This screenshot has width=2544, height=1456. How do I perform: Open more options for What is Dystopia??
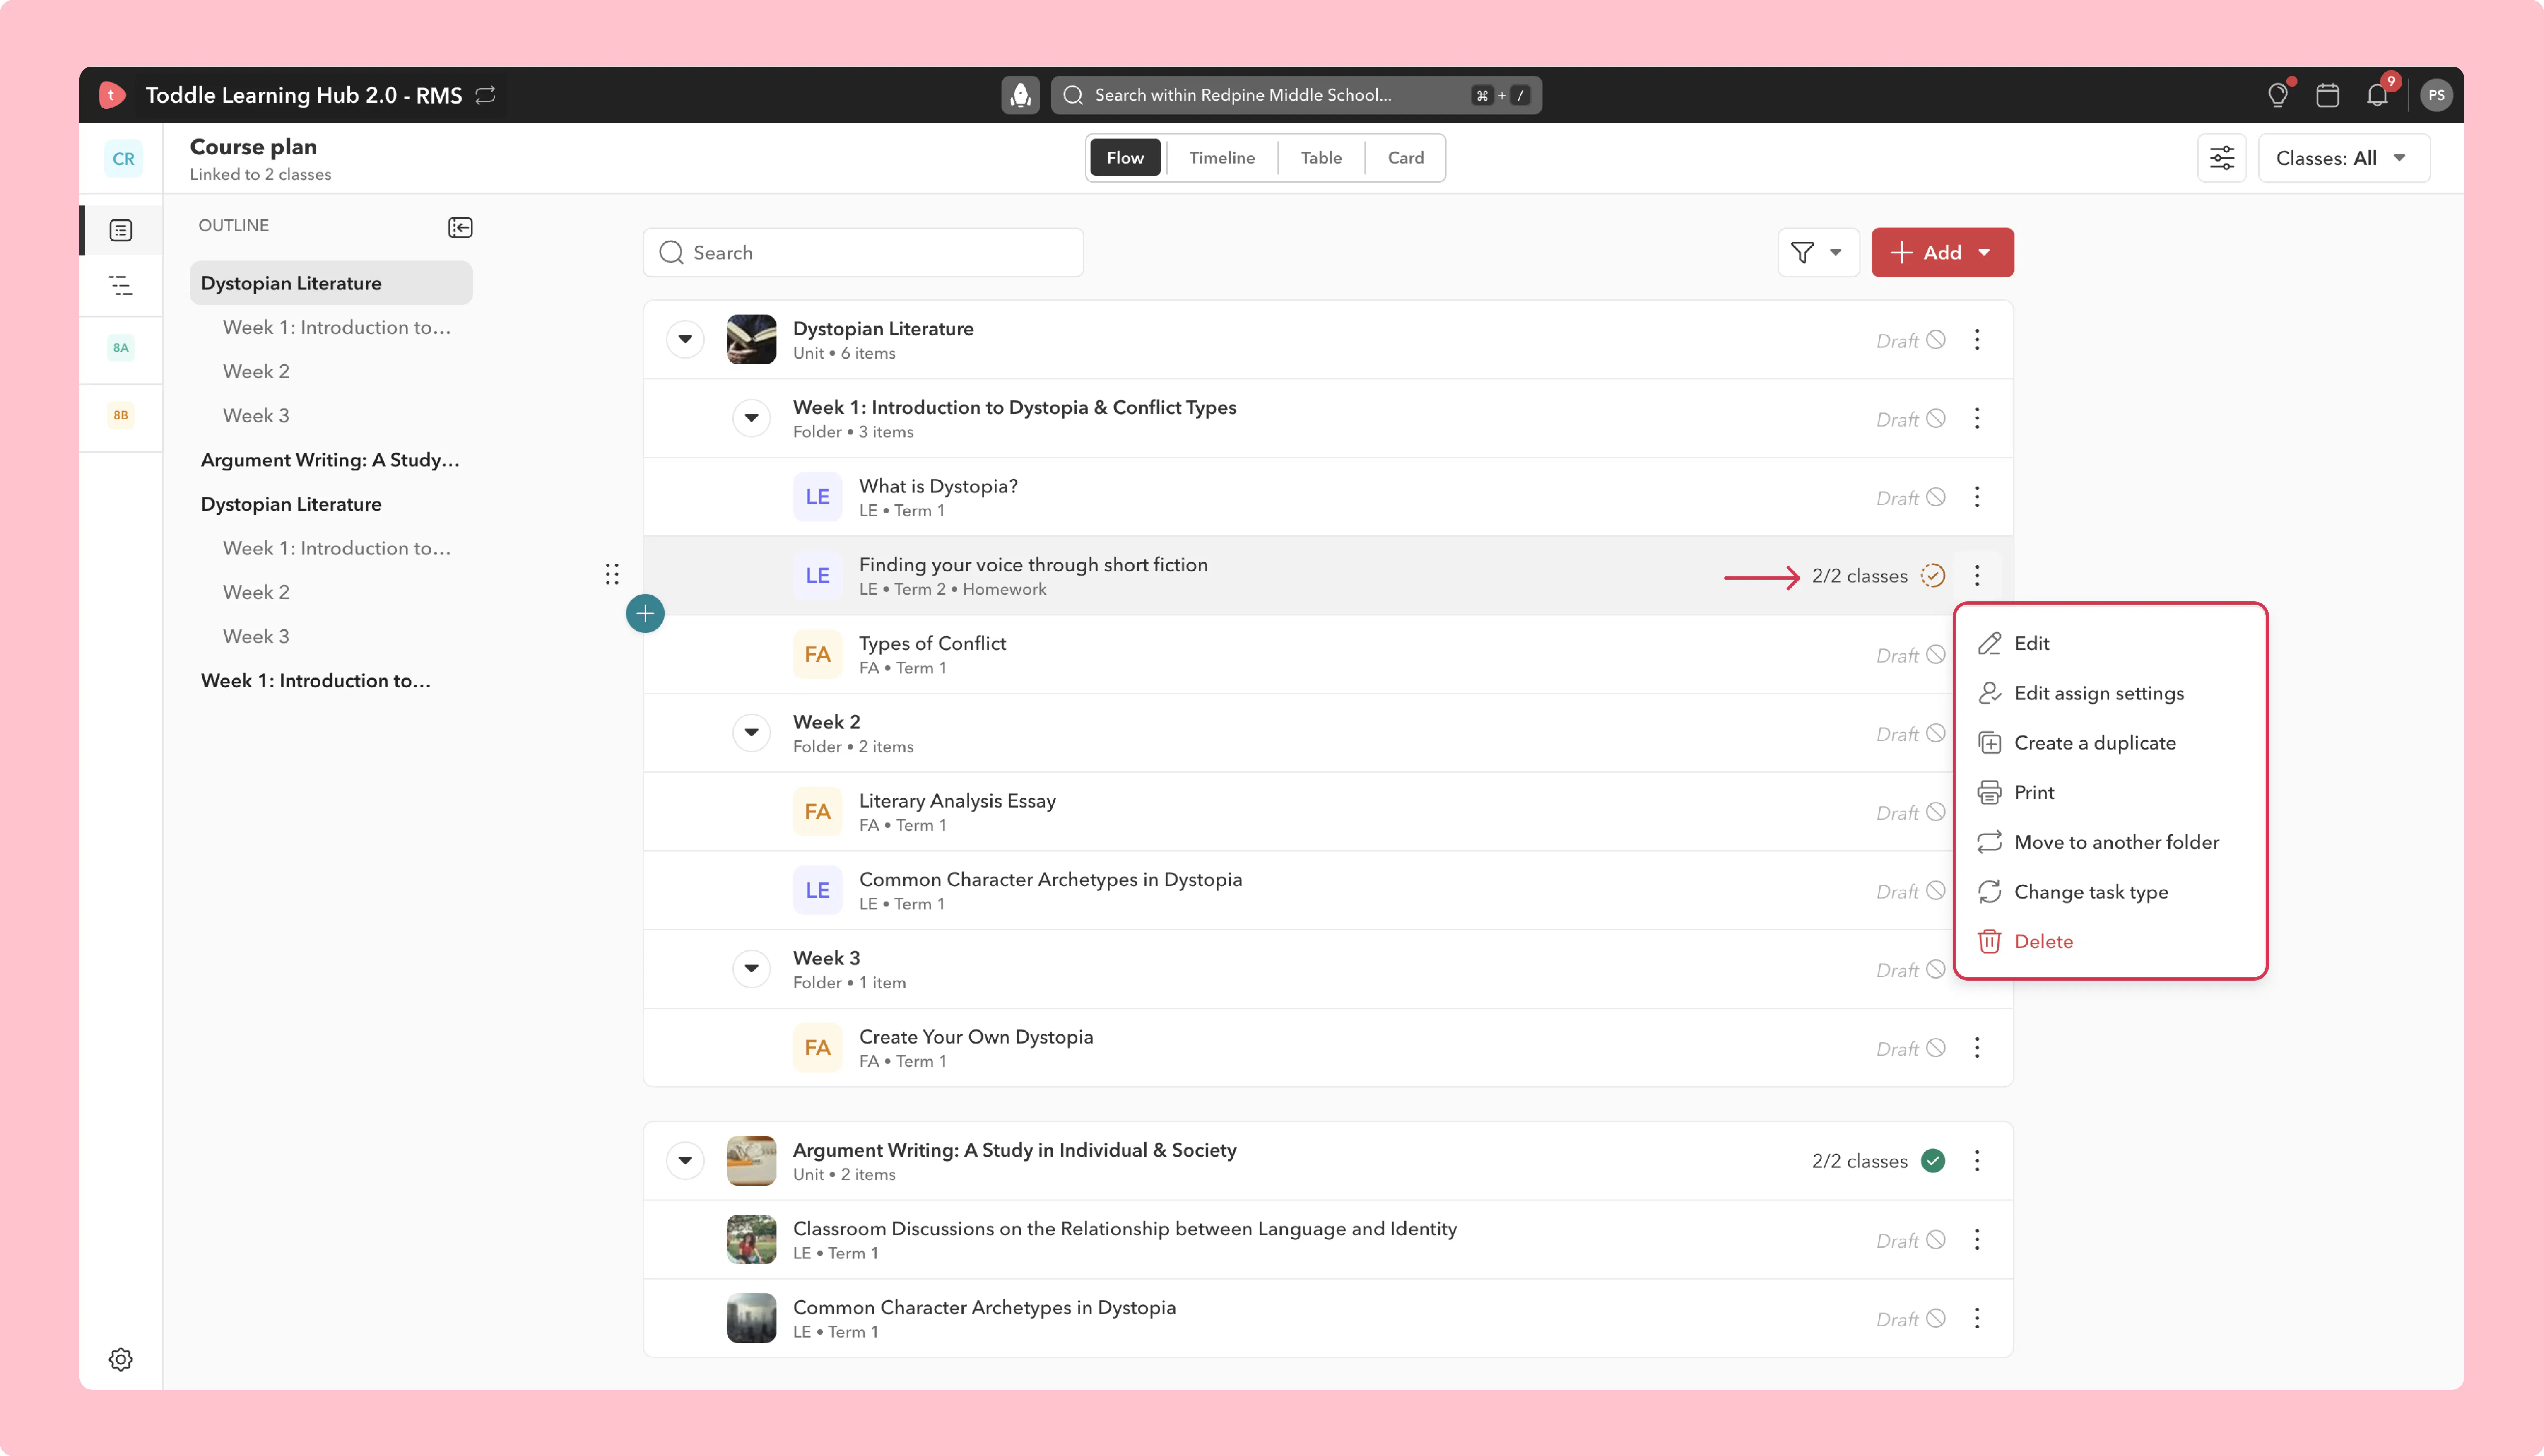(1976, 497)
